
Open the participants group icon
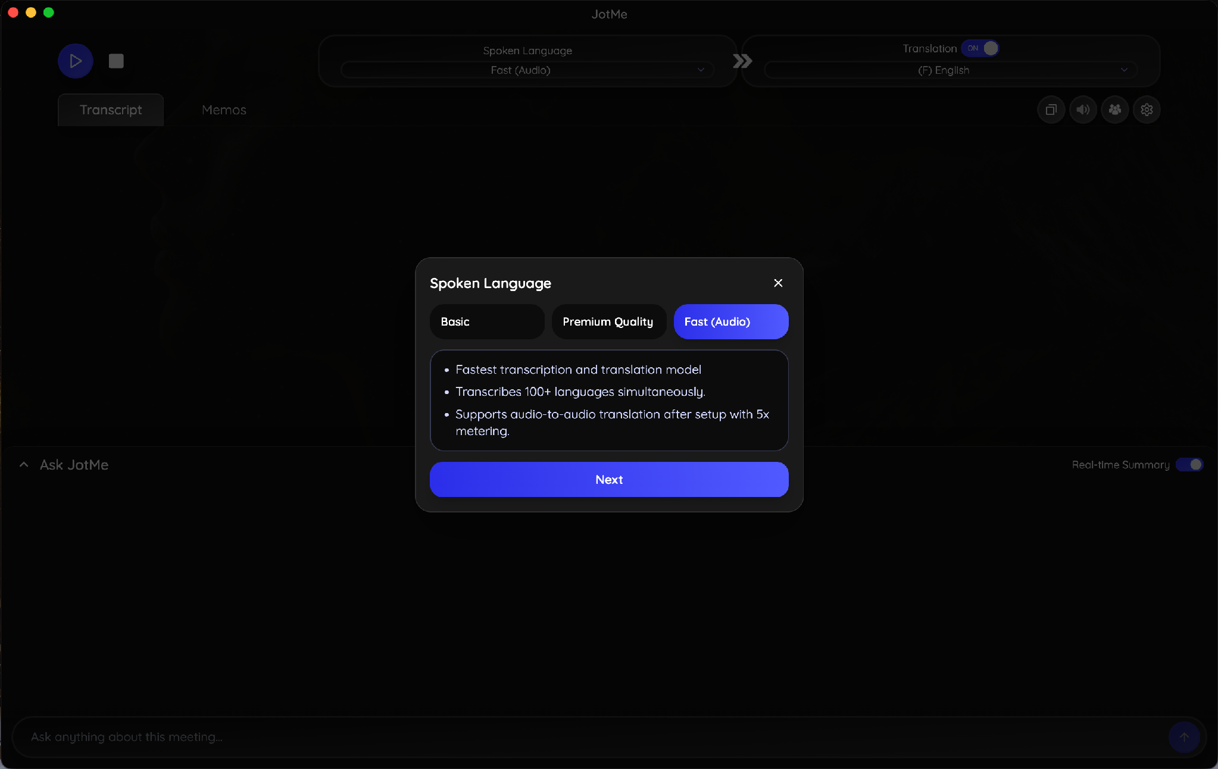[x=1115, y=110]
